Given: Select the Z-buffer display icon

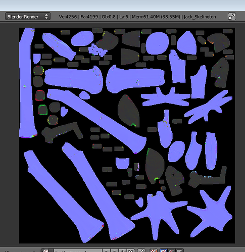Looking at the screenshot, I should point(179,250).
